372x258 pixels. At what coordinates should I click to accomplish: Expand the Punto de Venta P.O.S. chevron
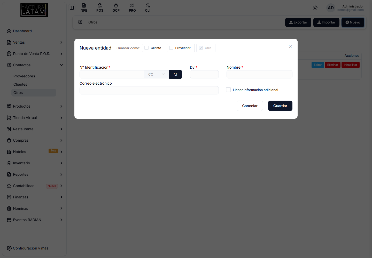(61, 54)
